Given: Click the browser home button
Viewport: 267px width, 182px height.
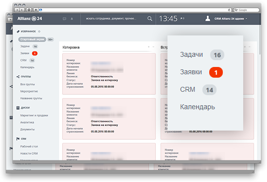Looking at the screenshot, I should [x=29, y=10].
